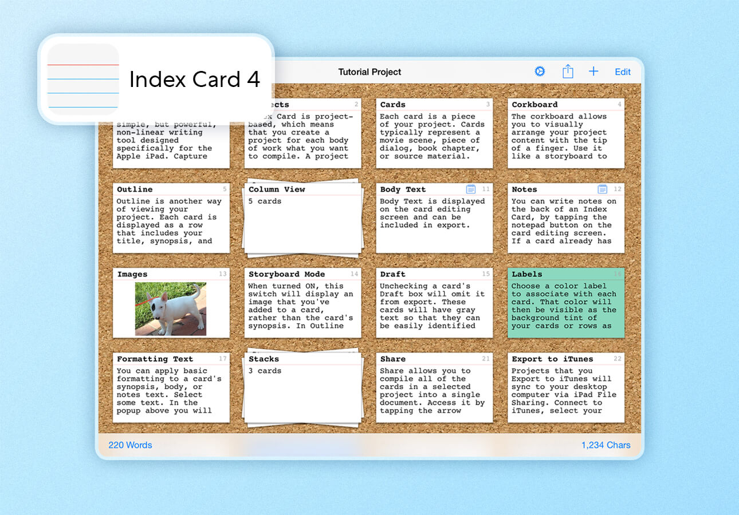Image resolution: width=739 pixels, height=515 pixels.
Task: Open the settings gear icon
Action: coord(540,72)
